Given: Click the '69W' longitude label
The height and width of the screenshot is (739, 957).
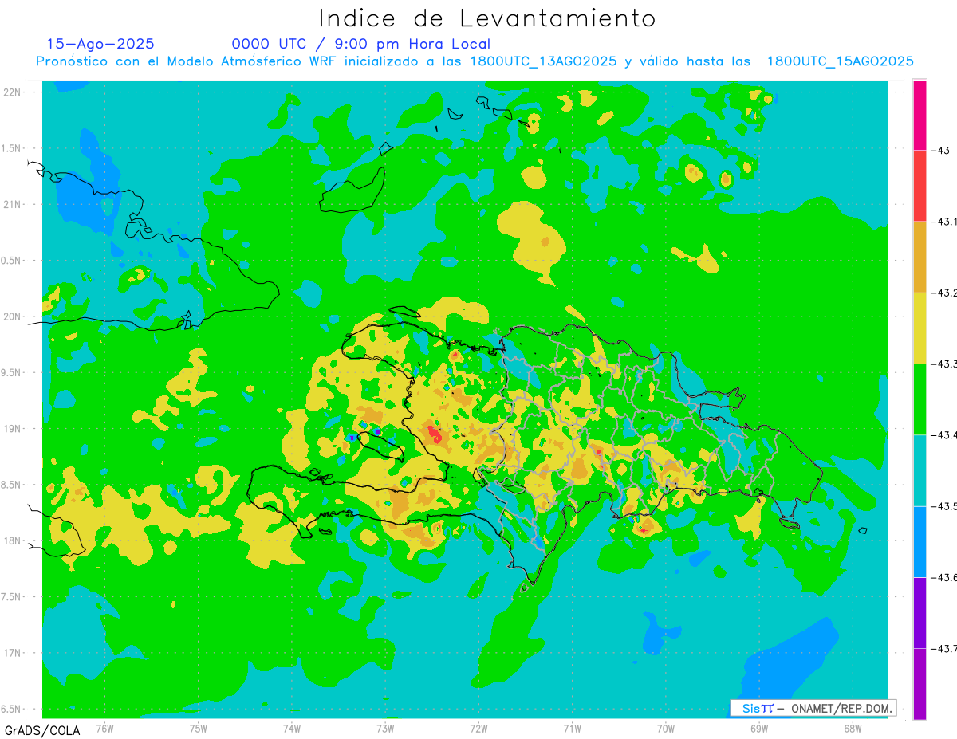Looking at the screenshot, I should pos(759,728).
